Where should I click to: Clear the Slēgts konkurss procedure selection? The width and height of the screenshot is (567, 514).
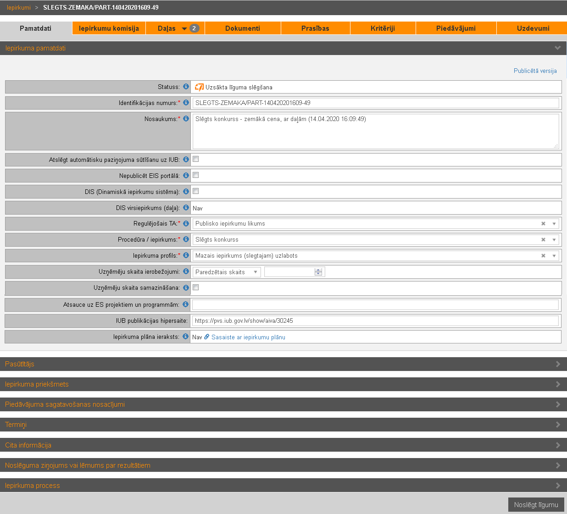point(543,240)
